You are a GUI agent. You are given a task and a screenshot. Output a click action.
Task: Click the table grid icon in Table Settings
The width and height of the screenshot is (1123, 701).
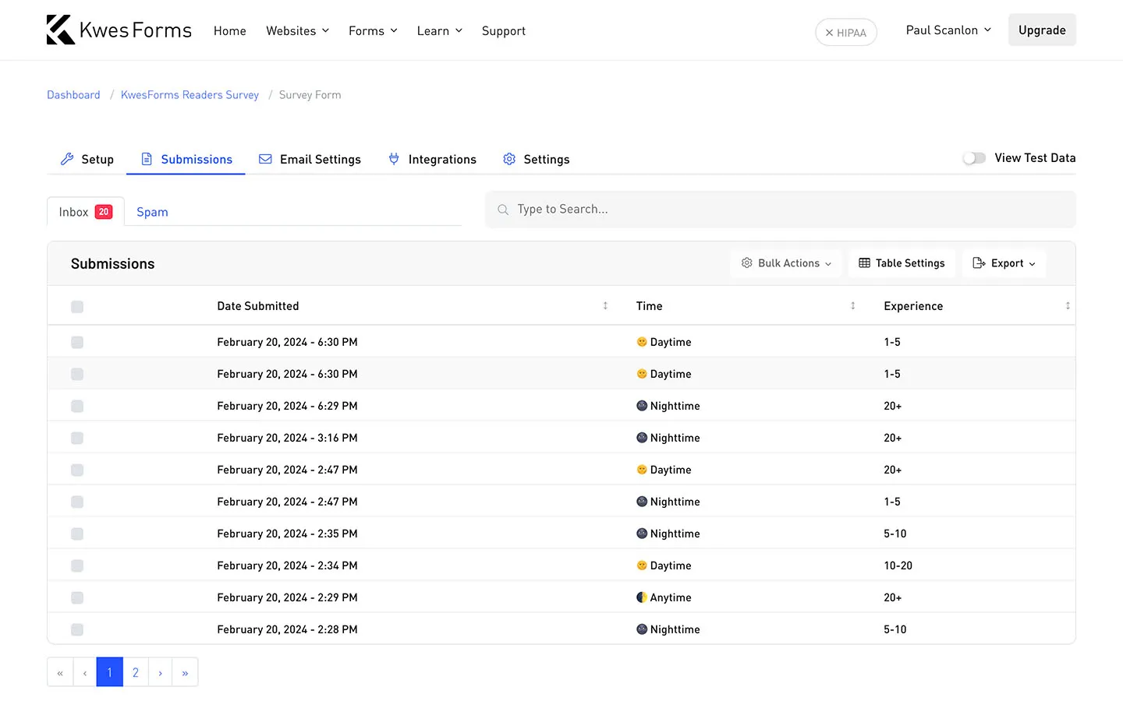click(864, 263)
